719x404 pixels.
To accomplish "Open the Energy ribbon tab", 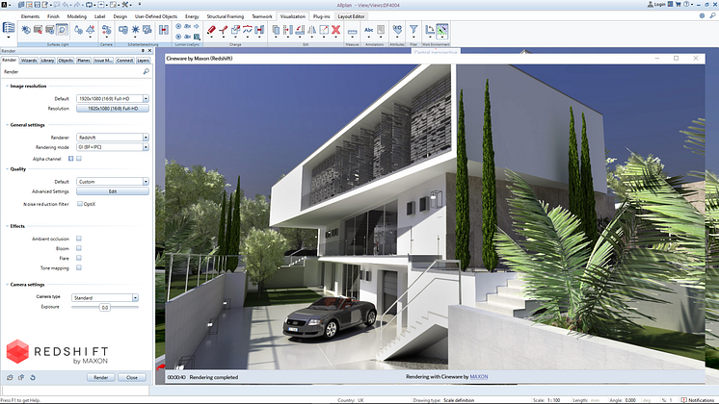I will pyautogui.click(x=192, y=16).
